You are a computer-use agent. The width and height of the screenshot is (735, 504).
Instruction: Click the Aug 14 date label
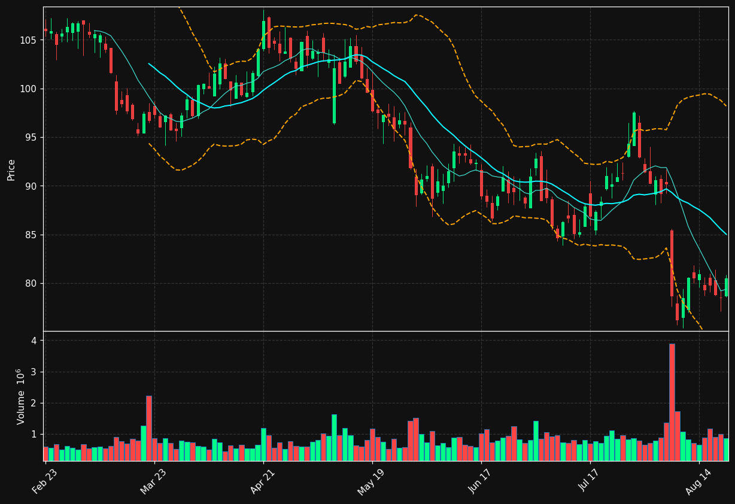[x=698, y=482]
